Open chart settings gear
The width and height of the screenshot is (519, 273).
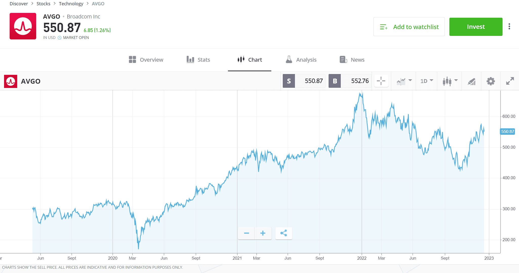[491, 81]
